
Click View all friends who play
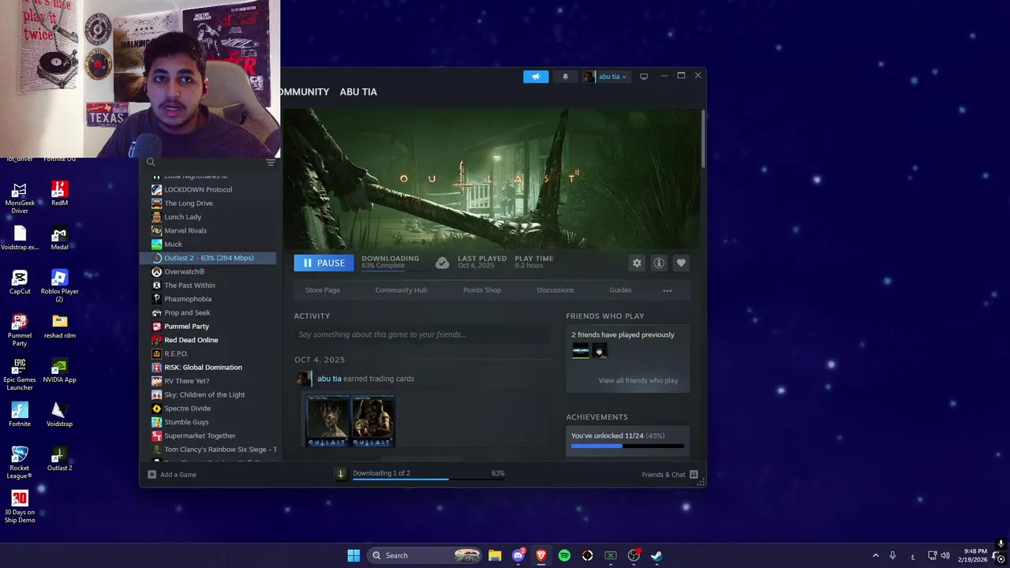coord(638,380)
